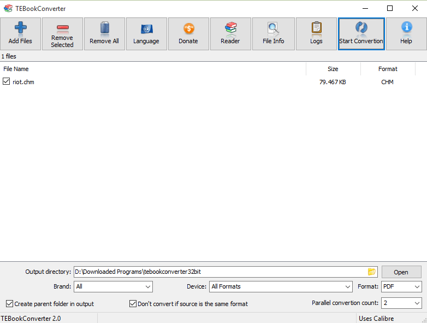This screenshot has width=427, height=323.
Task: Browse output directory with folder icon
Action: click(x=371, y=272)
